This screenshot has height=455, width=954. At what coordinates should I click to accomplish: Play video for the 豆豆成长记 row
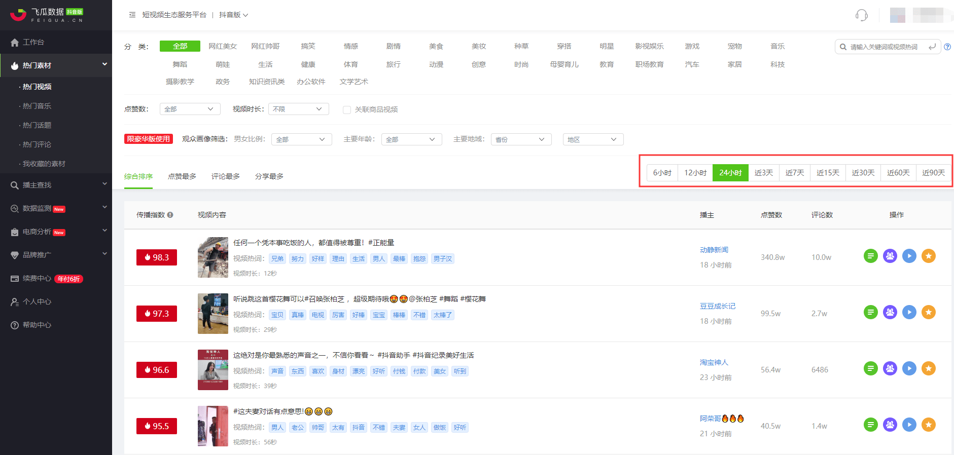pyautogui.click(x=909, y=312)
